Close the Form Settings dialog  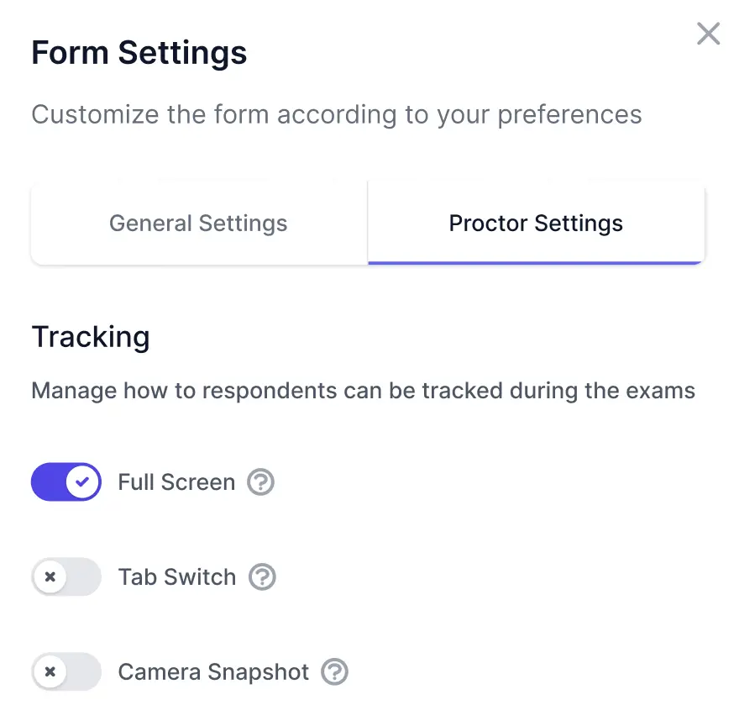coord(708,34)
